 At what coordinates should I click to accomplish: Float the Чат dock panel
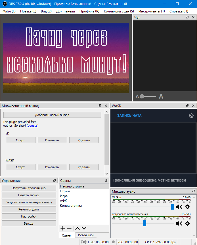click(x=187, y=17)
